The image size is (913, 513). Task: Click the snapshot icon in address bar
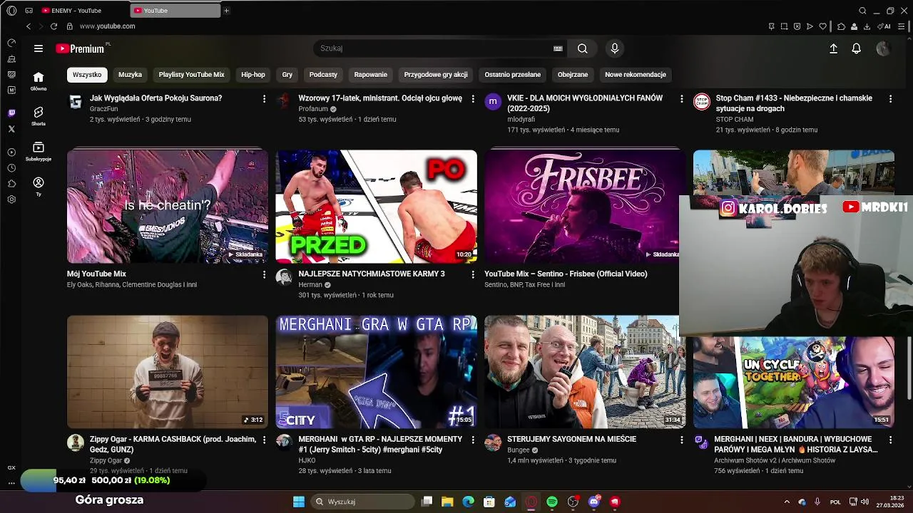784,26
